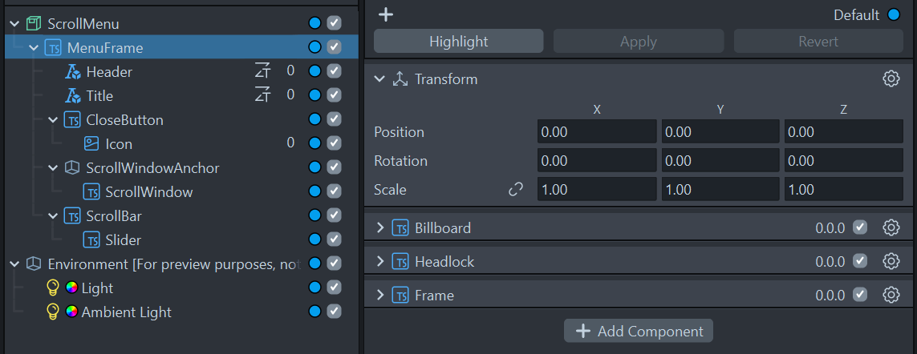Click the Add Component button
This screenshot has height=354, width=917.
click(639, 331)
